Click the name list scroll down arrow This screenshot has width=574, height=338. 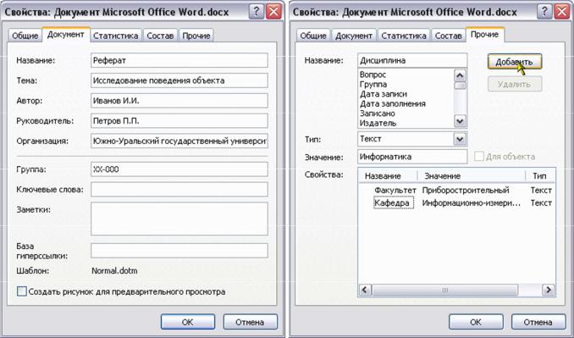[460, 121]
